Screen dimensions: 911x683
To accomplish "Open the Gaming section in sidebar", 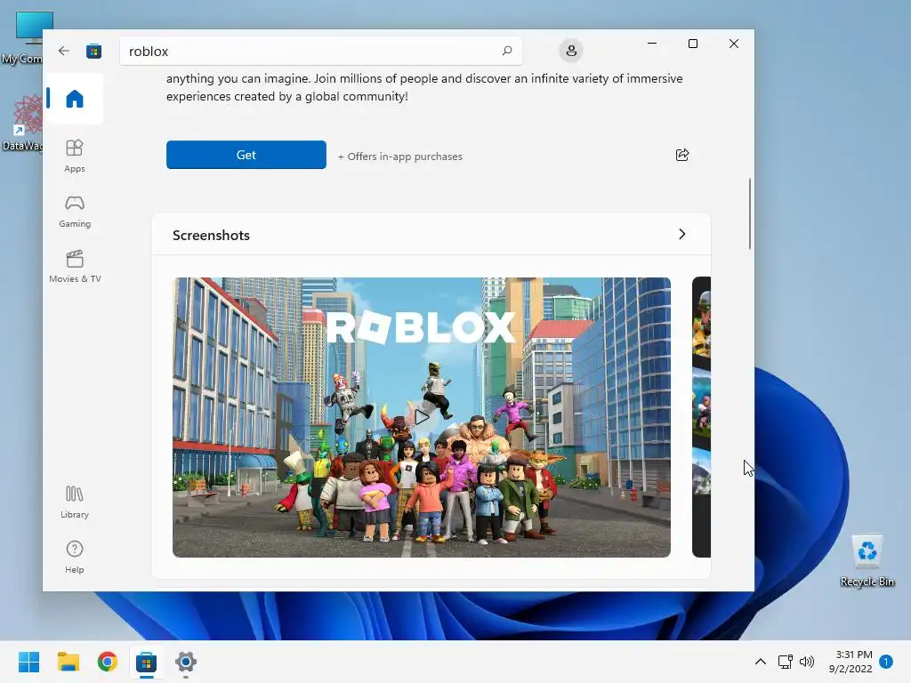I will point(75,212).
